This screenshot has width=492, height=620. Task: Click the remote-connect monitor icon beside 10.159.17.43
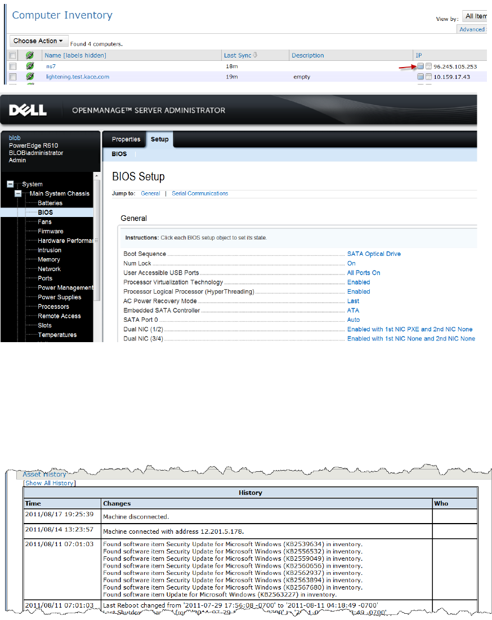(x=421, y=77)
